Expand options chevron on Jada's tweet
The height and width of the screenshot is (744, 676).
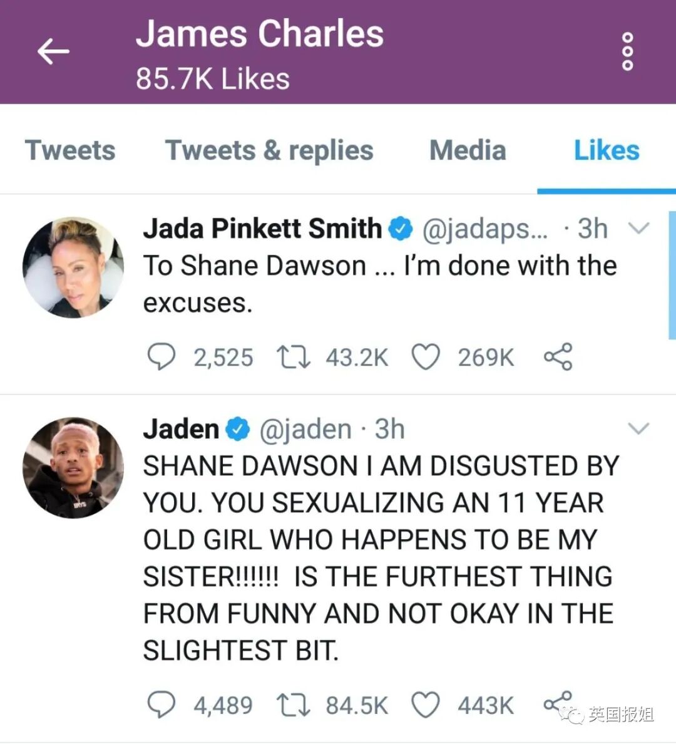tap(638, 228)
